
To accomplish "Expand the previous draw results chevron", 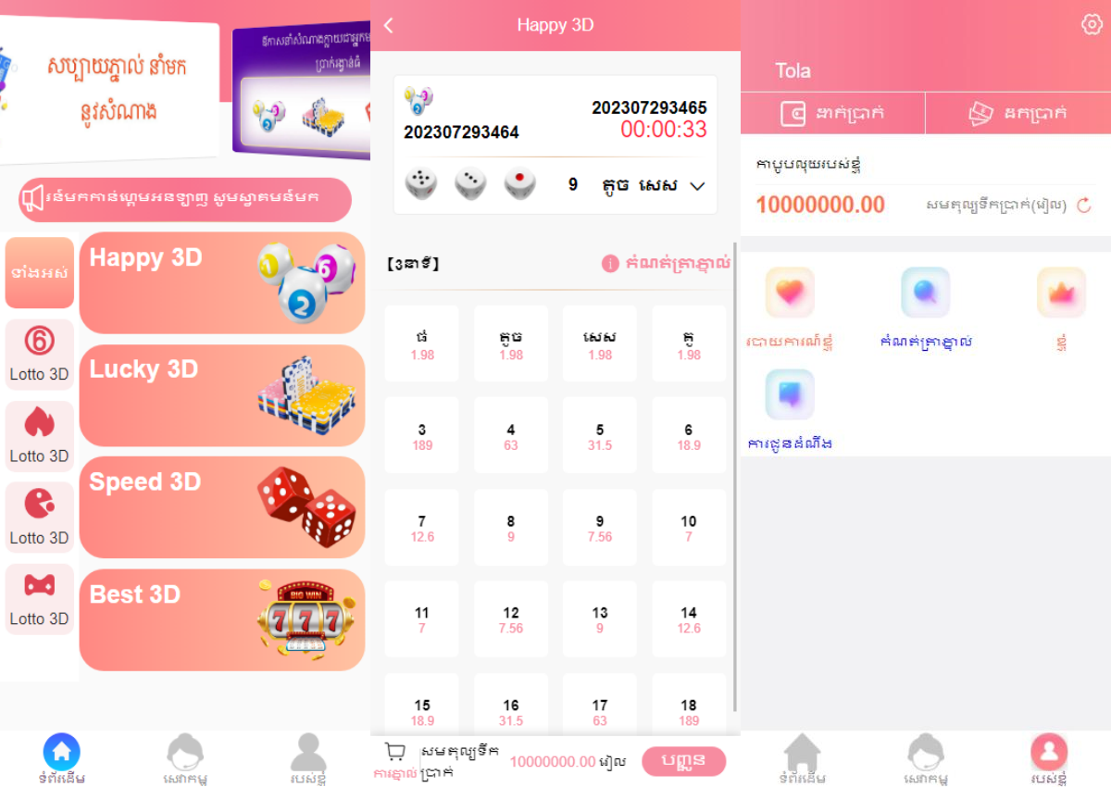I will (698, 186).
